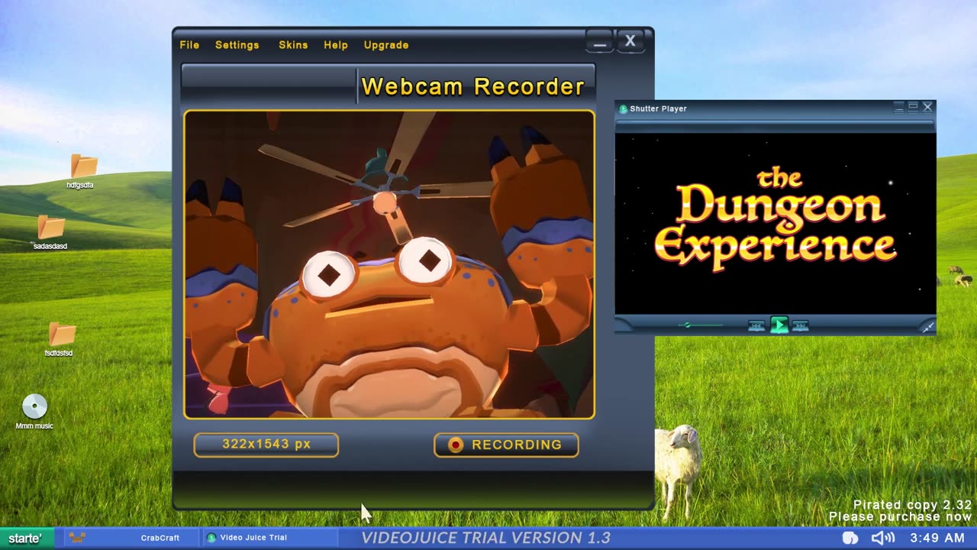Select the hdfgsdfa desktop folder
977x550 pixels.
tap(82, 171)
